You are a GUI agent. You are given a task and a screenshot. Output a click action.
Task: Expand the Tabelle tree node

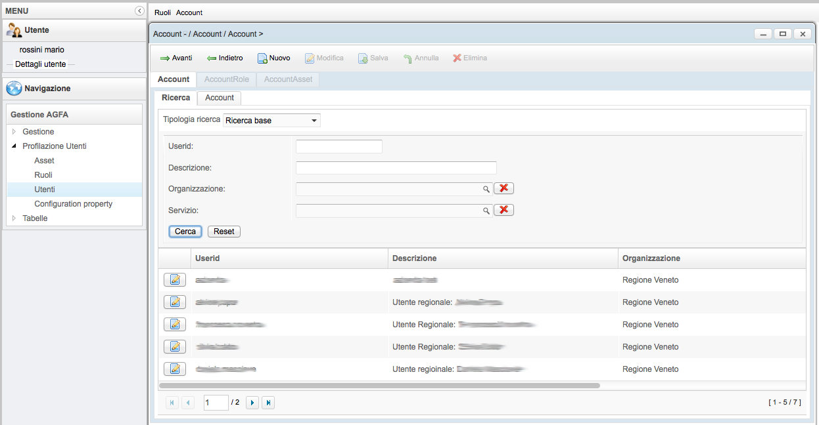tap(14, 218)
